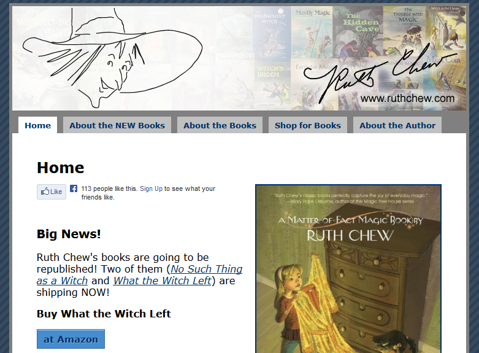Click the Witch's Broom cover in banner

(272, 87)
